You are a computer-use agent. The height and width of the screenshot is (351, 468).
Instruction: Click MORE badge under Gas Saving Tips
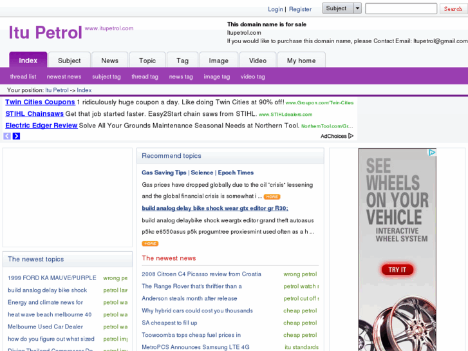tap(272, 196)
